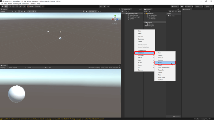Switch to the Game tab
The image size is (214, 120).
pos(4,66)
